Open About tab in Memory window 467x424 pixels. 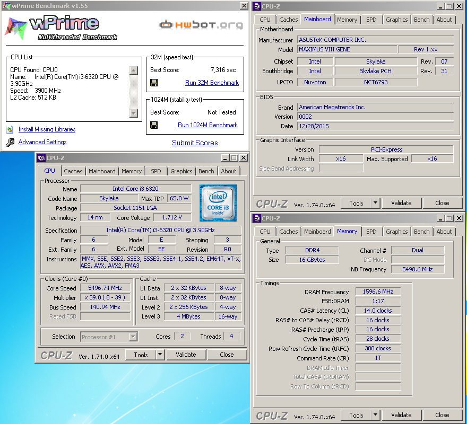444,232
